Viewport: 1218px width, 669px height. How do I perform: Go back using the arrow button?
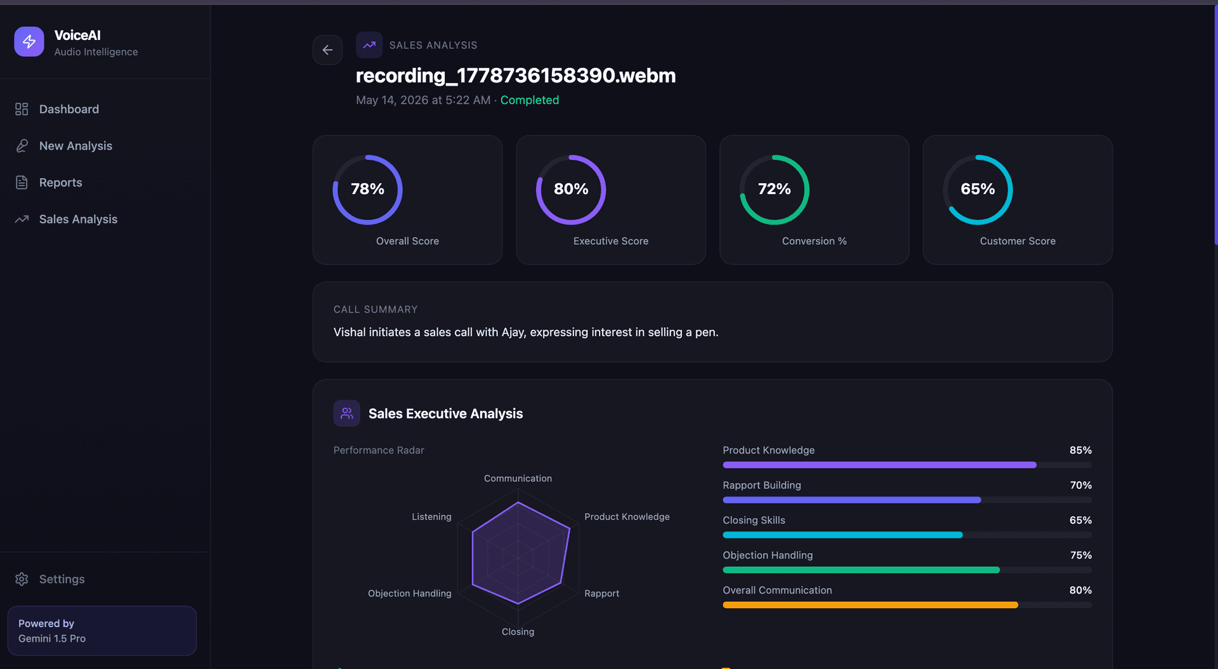point(327,49)
